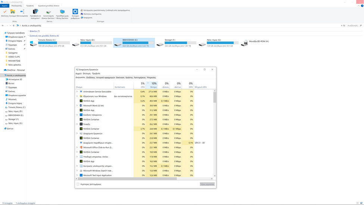Open address bar history dropdown
364x205 pixels.
(342, 25)
